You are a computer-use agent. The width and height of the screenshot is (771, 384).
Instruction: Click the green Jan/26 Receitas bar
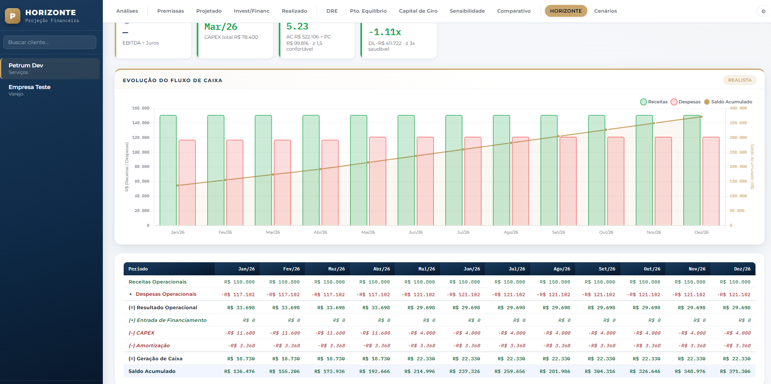click(x=168, y=170)
